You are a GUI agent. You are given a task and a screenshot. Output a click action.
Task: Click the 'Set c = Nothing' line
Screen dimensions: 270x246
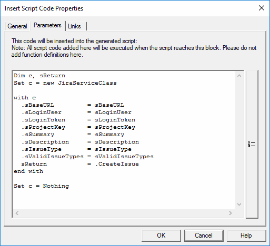click(x=42, y=186)
